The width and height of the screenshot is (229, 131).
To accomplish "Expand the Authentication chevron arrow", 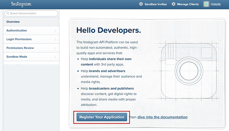I will [55, 31].
